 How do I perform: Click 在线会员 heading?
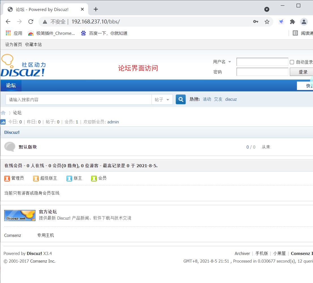pyautogui.click(x=13, y=166)
